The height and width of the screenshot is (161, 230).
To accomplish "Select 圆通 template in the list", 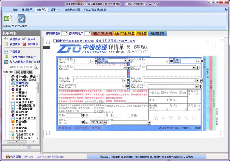I will click(x=18, y=89).
